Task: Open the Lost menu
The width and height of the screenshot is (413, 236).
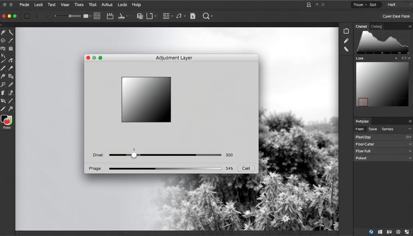Action: click(38, 5)
